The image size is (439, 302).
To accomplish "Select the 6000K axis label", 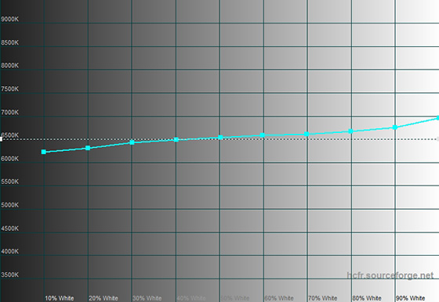I will click(9, 159).
